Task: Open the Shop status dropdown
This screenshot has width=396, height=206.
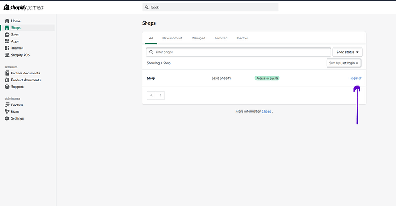Action: 347,52
